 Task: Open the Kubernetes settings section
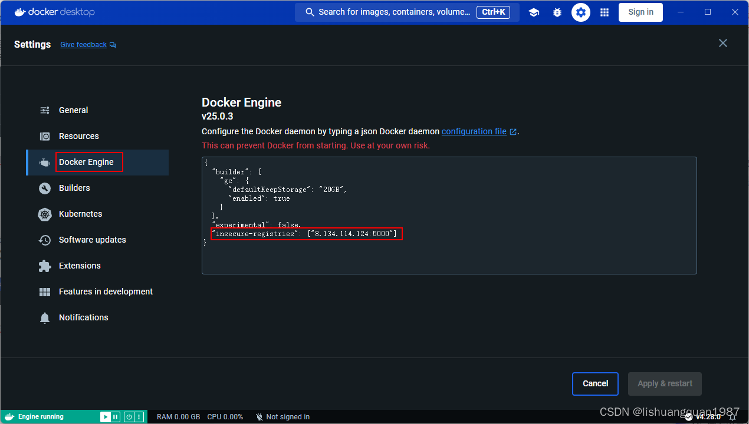[97, 214]
